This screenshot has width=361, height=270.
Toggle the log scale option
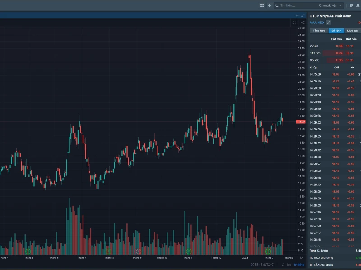289,265
